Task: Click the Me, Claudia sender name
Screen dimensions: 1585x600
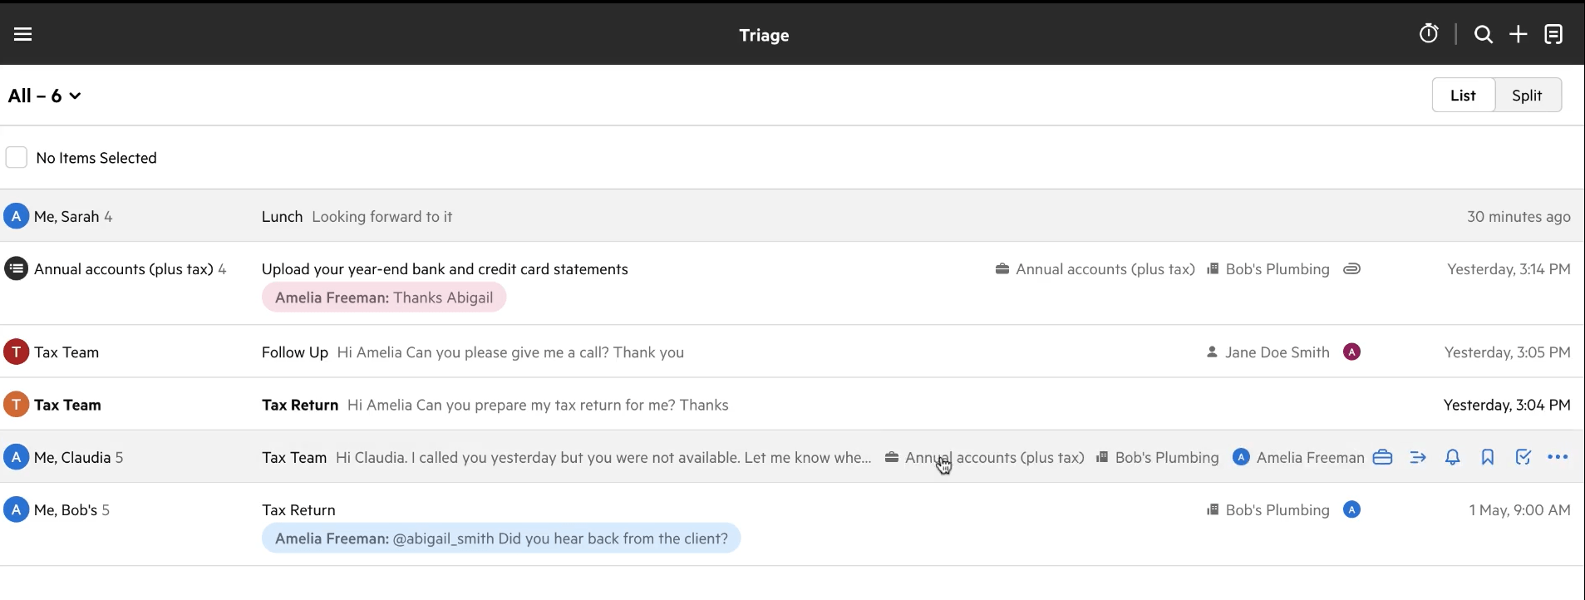Action: coord(72,457)
